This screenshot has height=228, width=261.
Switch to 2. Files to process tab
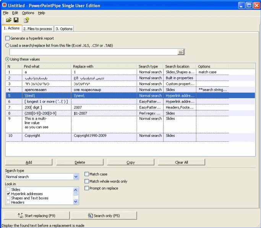38,29
